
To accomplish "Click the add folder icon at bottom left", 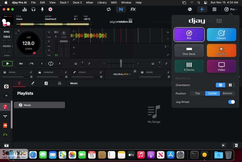I will point(6,145).
